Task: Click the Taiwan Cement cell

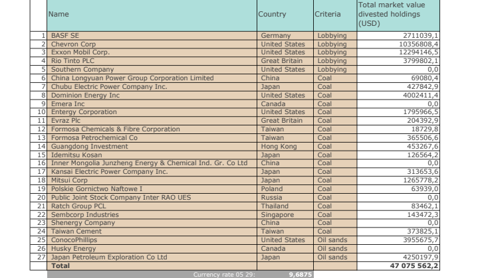Action: click(x=152, y=232)
